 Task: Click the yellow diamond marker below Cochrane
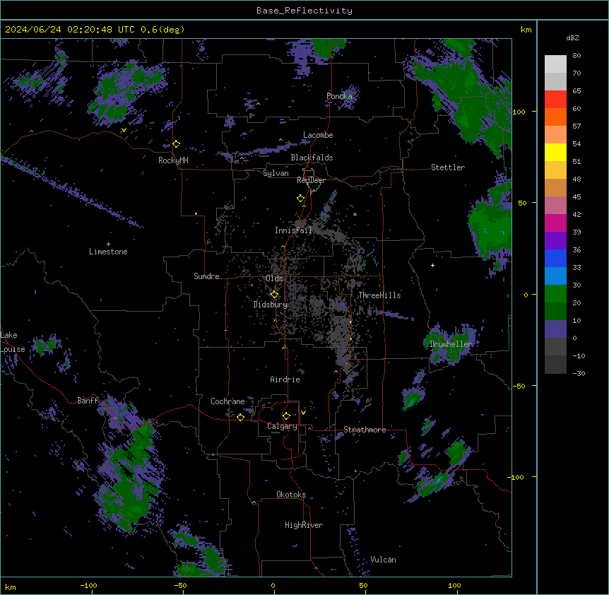point(240,417)
